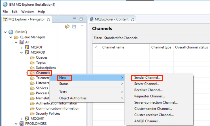
Task: Open the Edit menu
Action: pyautogui.click(x=14, y=12)
